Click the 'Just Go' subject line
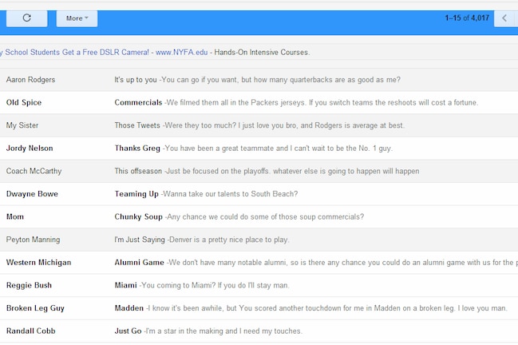 (128, 331)
